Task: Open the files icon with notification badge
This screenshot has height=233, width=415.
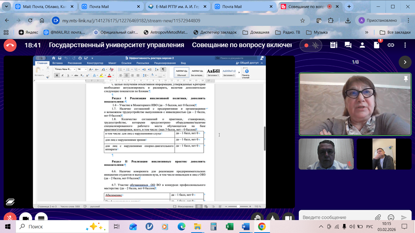Action: click(377, 45)
